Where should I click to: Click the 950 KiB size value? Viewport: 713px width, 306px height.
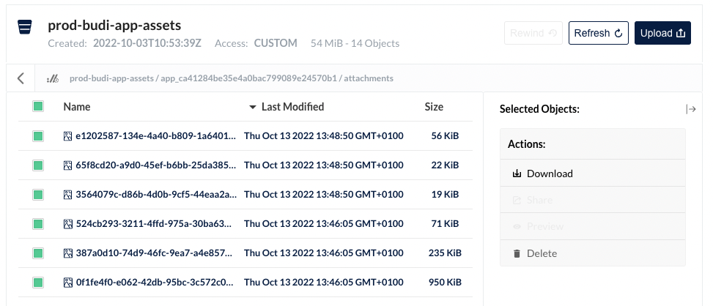[445, 283]
